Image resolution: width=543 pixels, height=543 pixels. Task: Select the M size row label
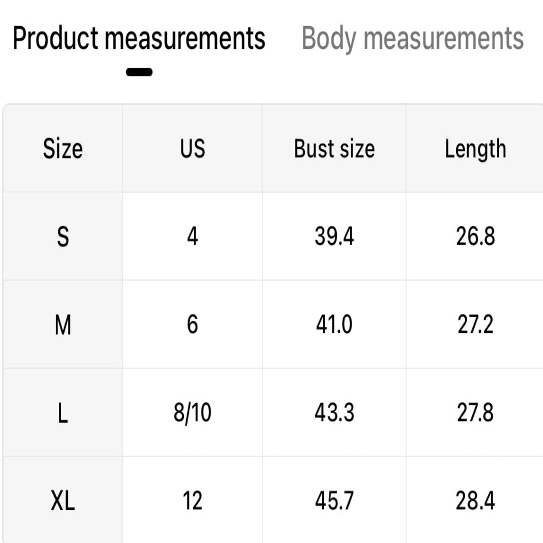pos(63,325)
